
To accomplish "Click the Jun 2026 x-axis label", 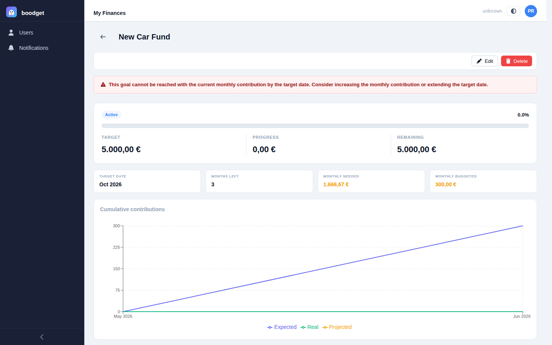I will pos(522,316).
